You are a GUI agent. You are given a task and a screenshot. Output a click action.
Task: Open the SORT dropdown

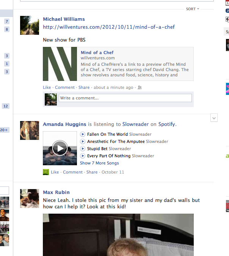pyautogui.click(x=193, y=9)
